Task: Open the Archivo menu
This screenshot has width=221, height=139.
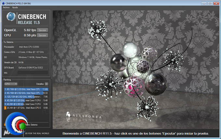Action: point(6,7)
